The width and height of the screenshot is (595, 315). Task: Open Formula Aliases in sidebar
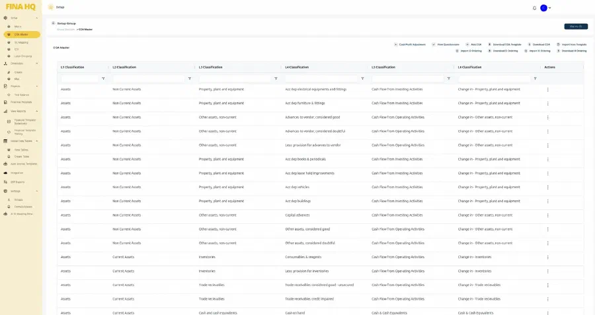23,207
